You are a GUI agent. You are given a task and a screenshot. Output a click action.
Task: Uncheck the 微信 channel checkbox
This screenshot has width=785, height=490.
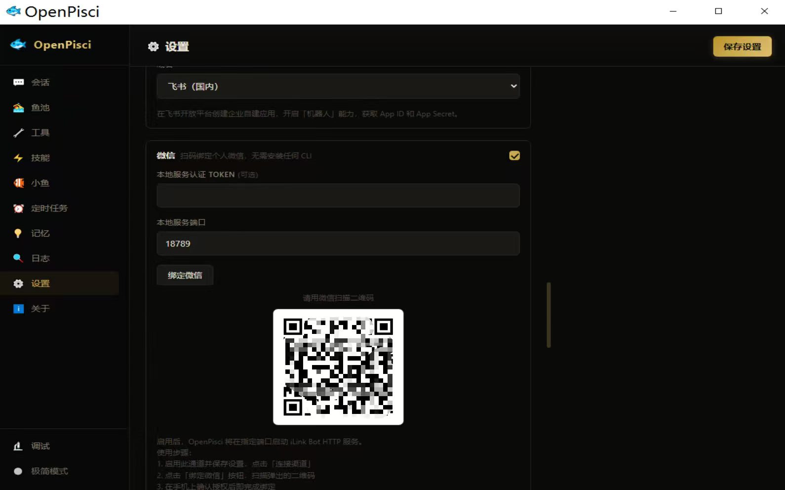click(x=514, y=156)
